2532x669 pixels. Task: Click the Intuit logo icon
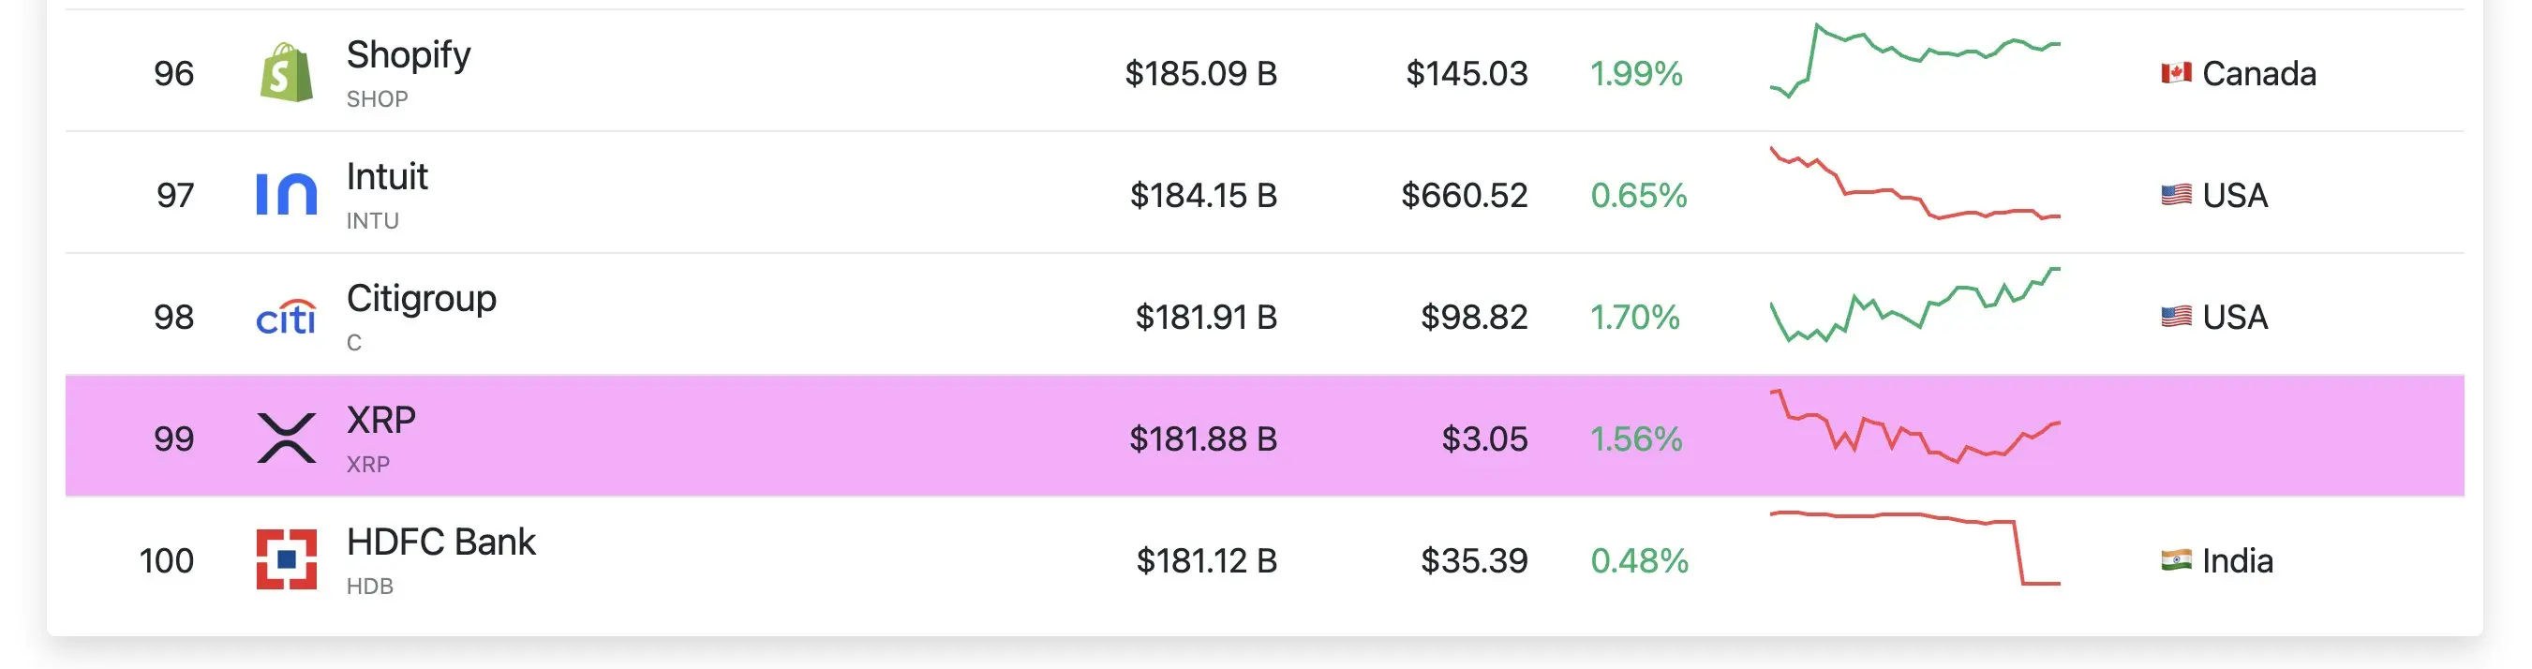(286, 194)
